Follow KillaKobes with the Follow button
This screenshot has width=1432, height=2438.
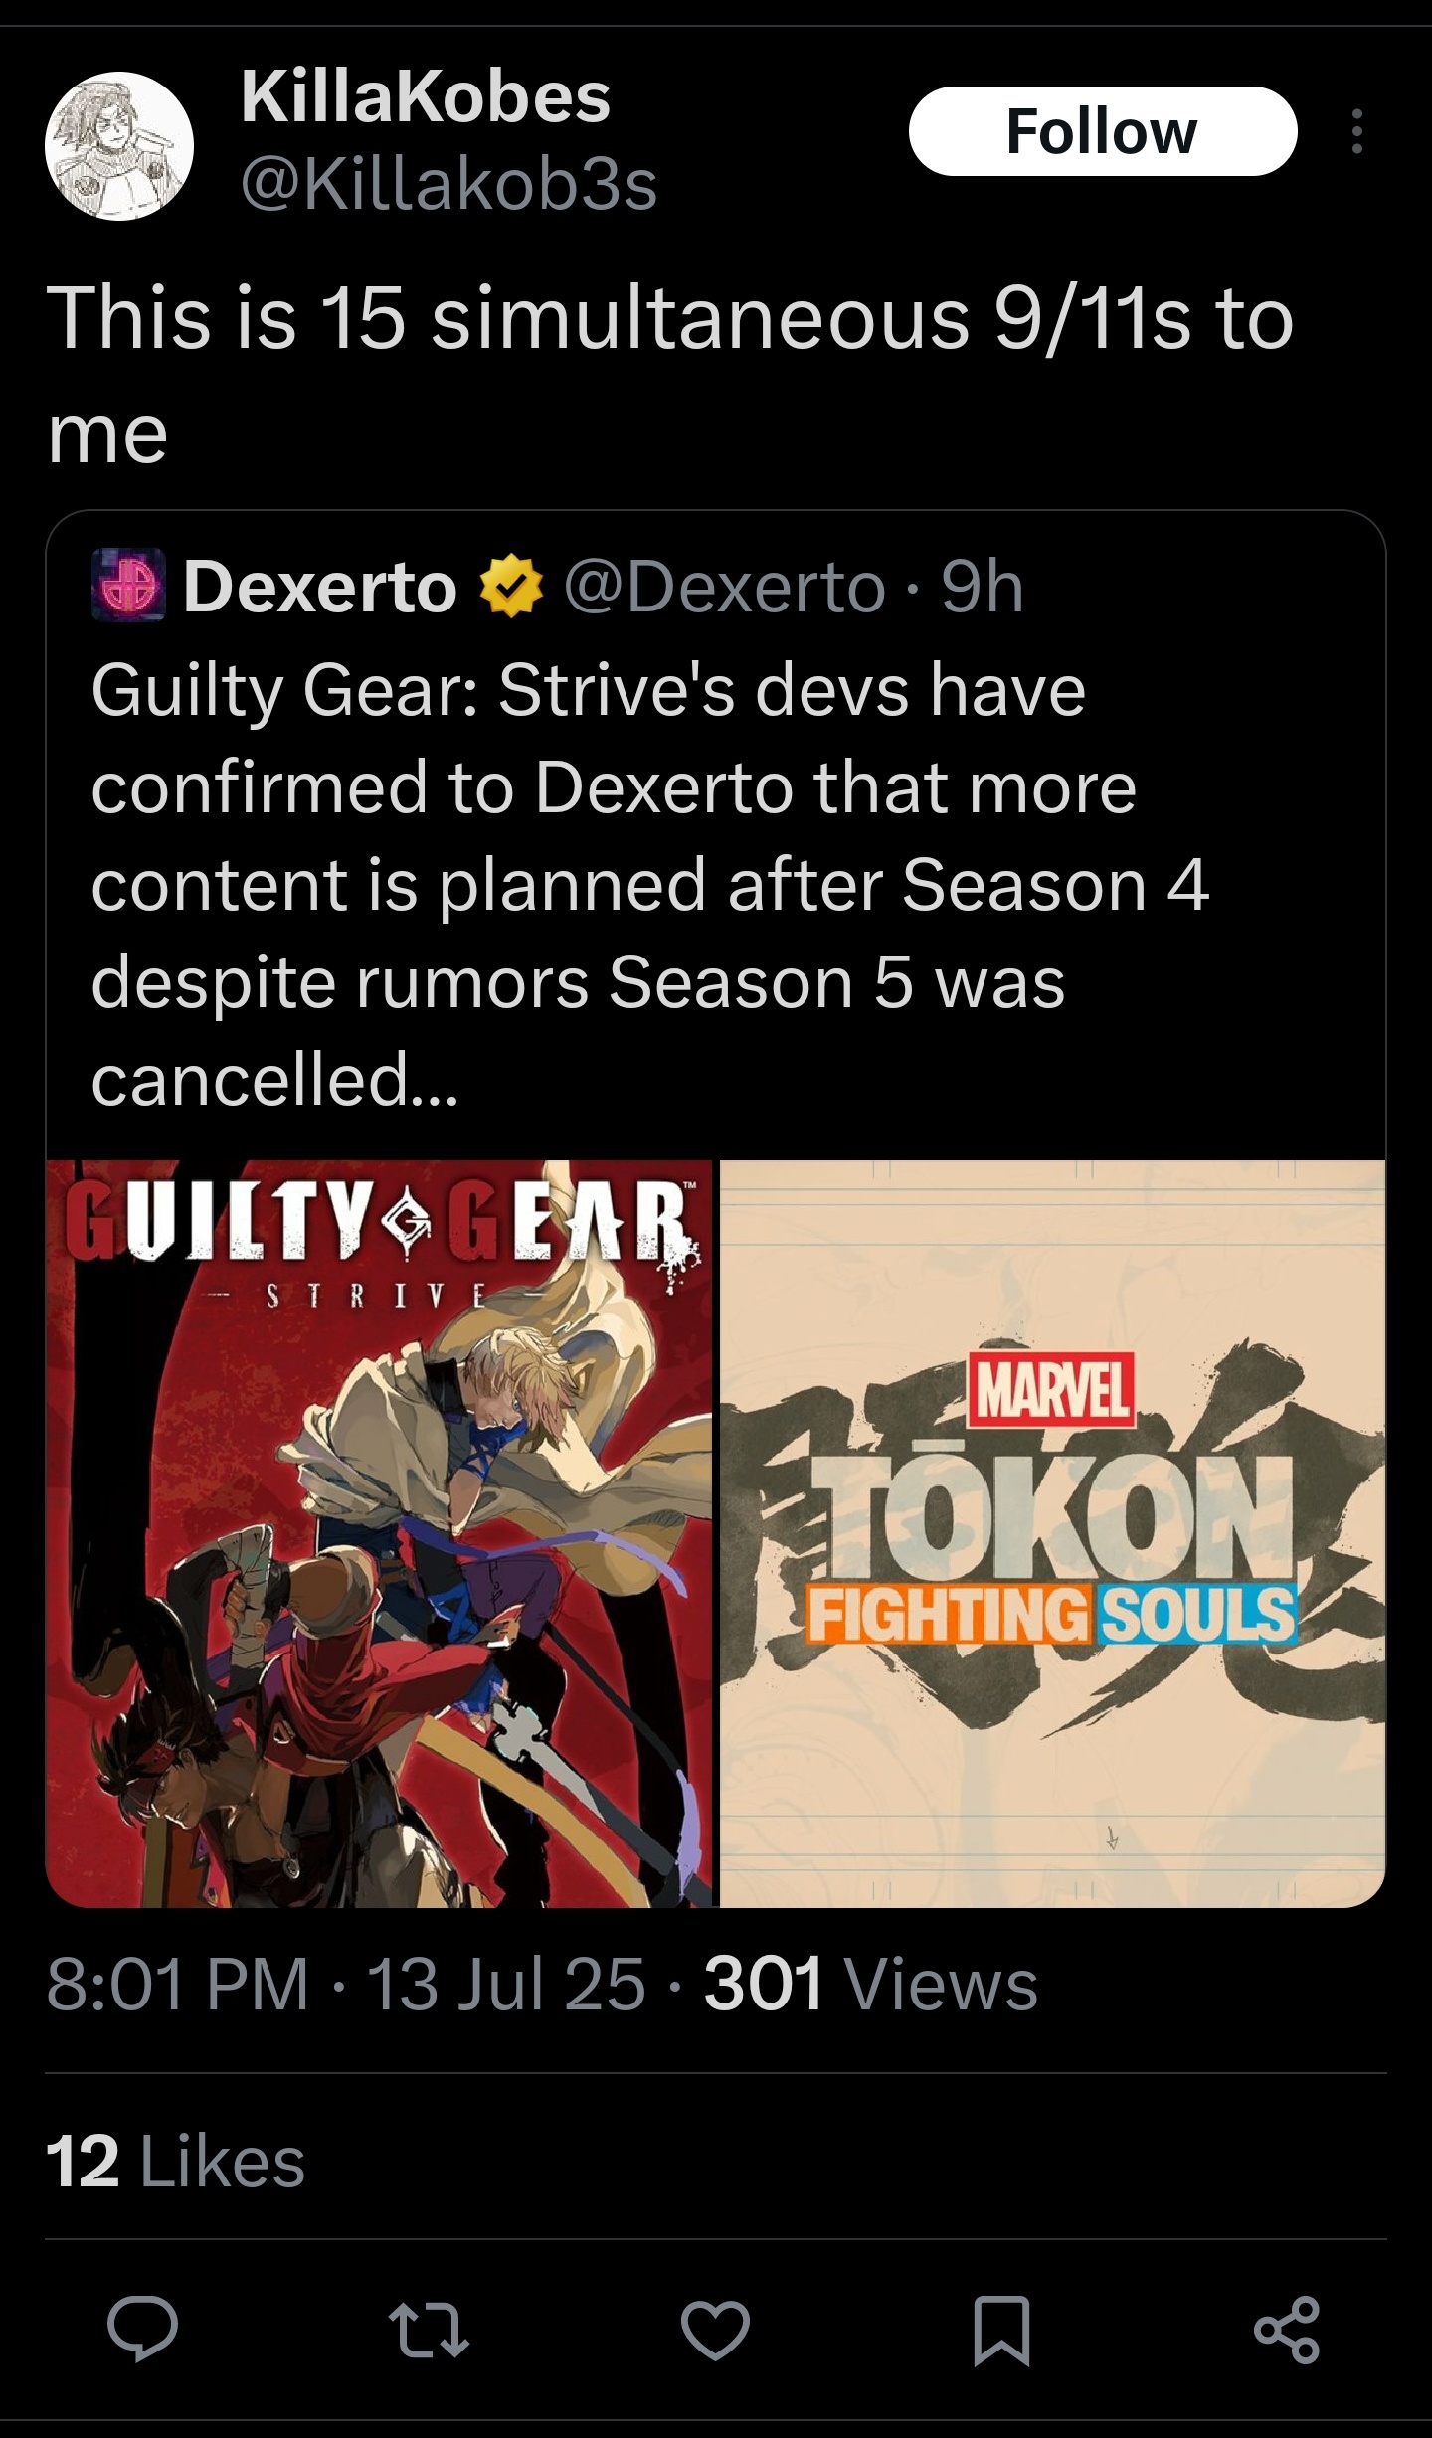click(x=1103, y=131)
